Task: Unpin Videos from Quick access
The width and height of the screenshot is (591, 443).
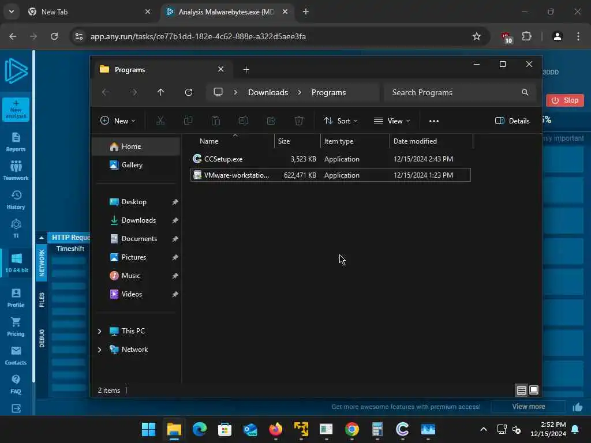Action: 175,295
